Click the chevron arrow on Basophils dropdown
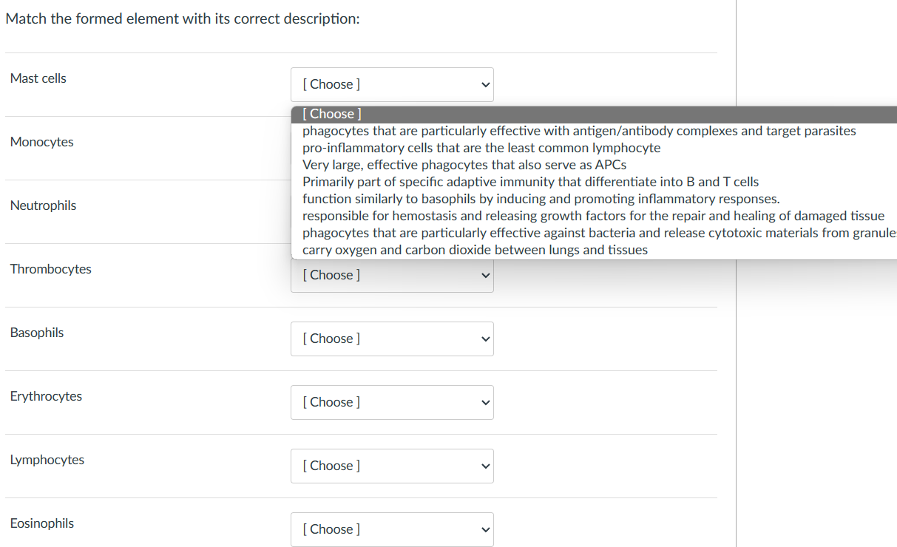 485,339
